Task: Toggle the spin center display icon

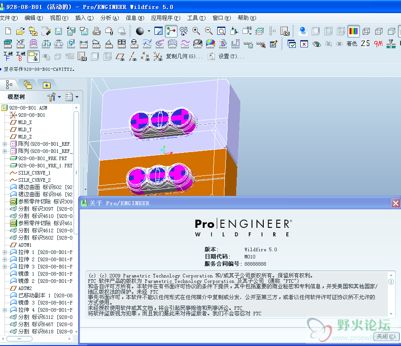Action: (171, 31)
